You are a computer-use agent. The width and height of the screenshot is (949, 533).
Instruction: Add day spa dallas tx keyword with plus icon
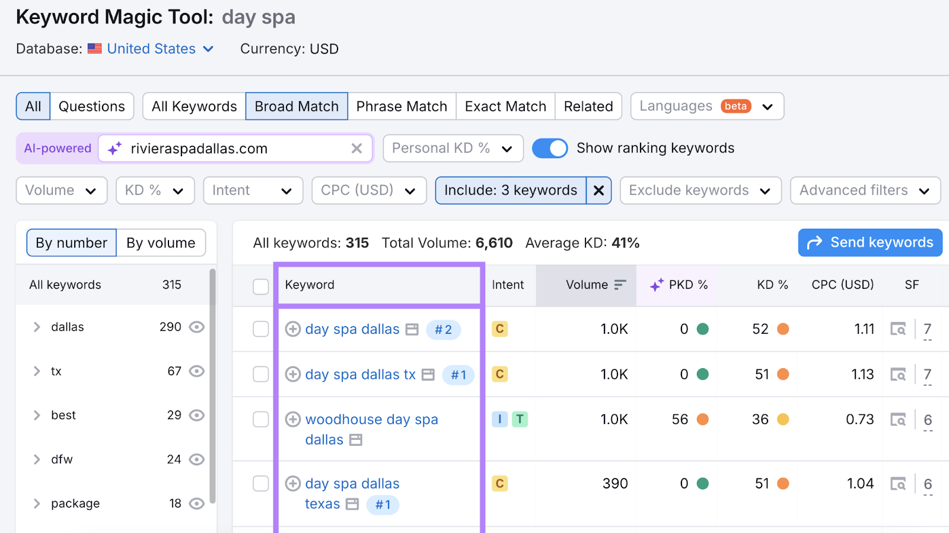tap(292, 375)
